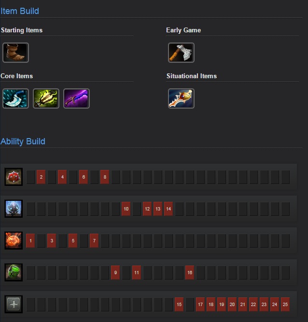The height and width of the screenshot is (322, 308).
Task: Select the Divine Rapier situational item icon
Action: [181, 98]
